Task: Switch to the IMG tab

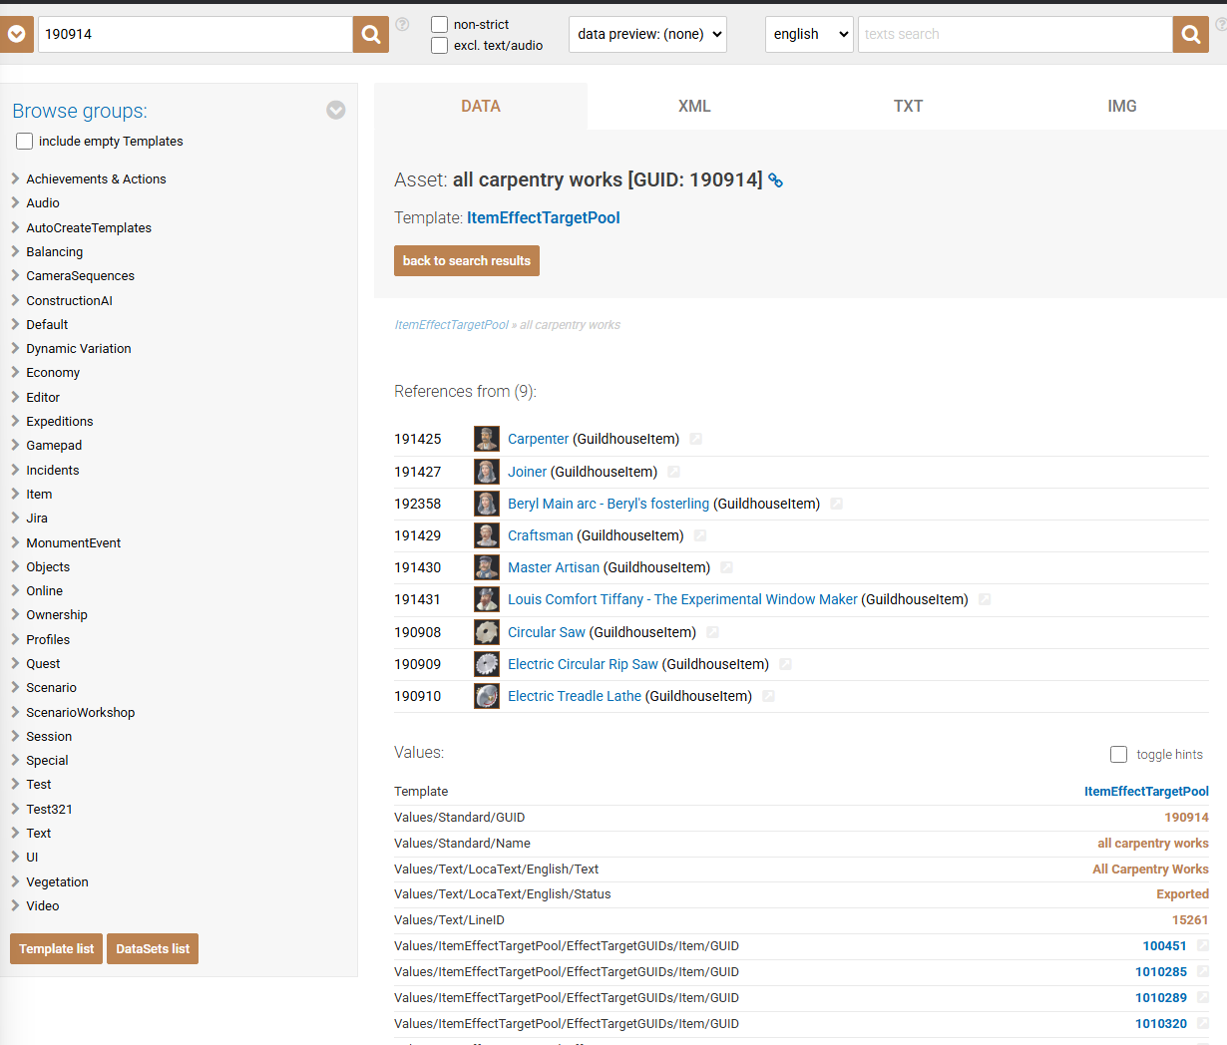Action: click(1121, 107)
